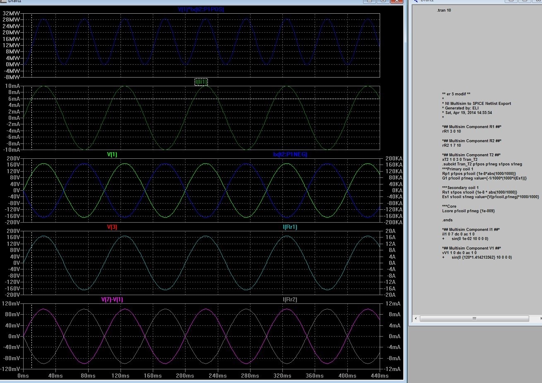
Task: Click the green V(1) trace label
Action: click(112, 155)
